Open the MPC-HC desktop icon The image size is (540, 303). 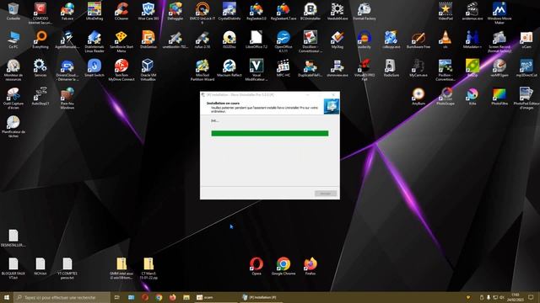[x=283, y=67]
